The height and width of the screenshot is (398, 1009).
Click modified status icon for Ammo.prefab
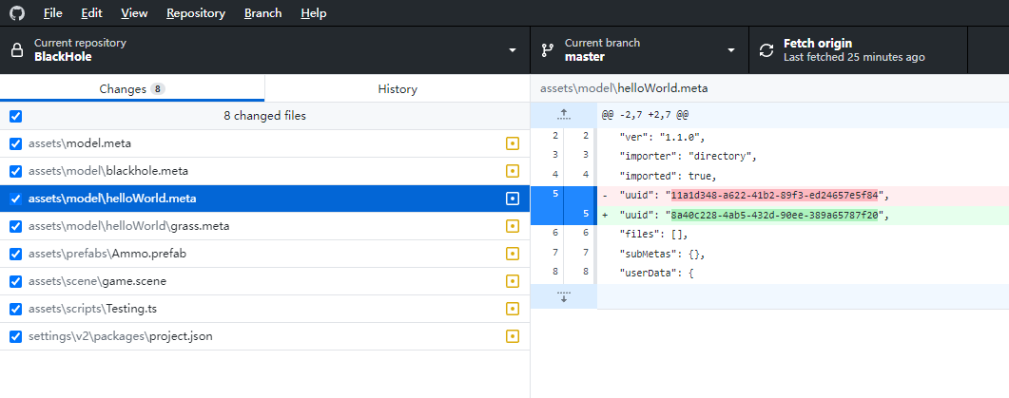[513, 254]
